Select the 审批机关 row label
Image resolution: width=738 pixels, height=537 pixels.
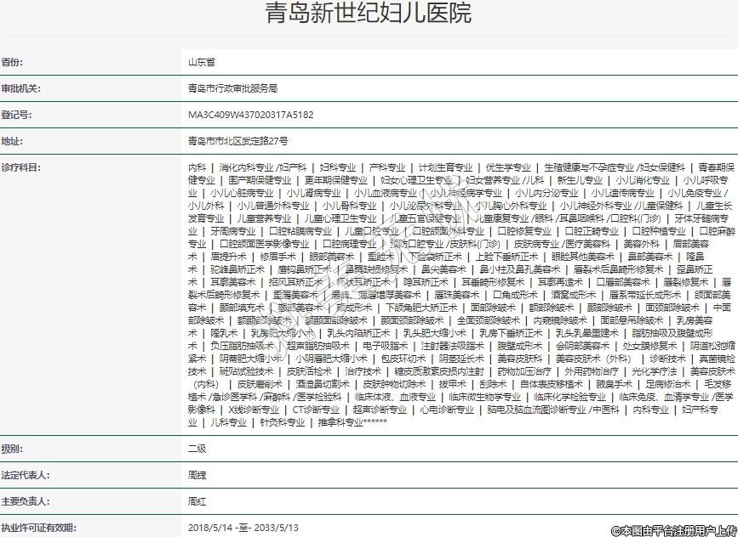point(21,88)
